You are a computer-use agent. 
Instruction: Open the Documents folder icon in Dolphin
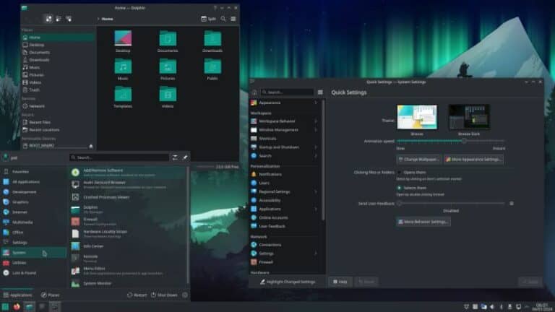[168, 38]
